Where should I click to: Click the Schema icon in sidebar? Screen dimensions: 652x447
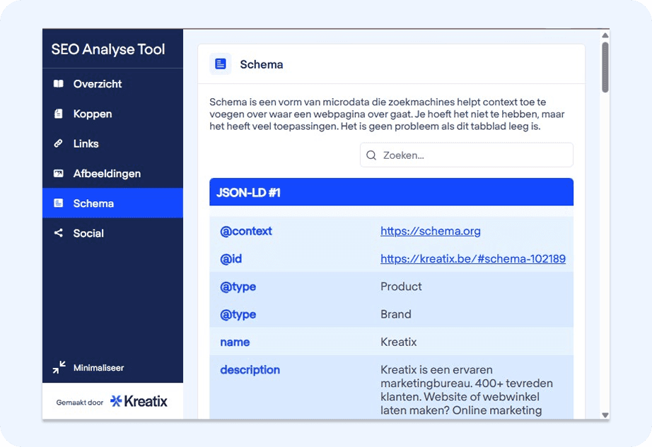click(59, 203)
